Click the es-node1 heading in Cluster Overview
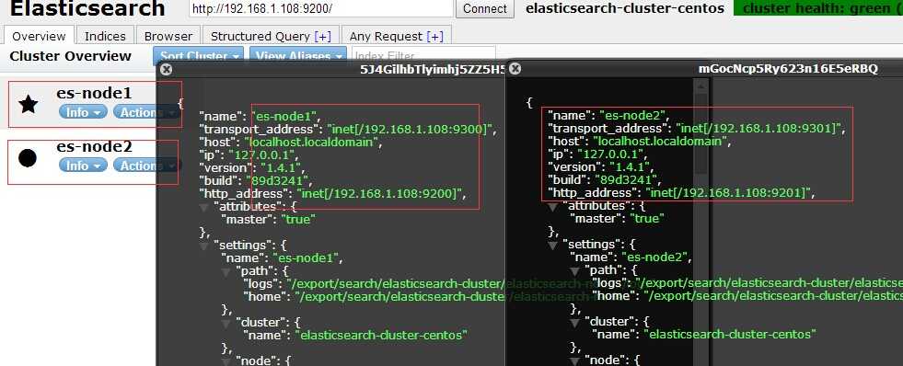This screenshot has height=366, width=903. tap(95, 93)
